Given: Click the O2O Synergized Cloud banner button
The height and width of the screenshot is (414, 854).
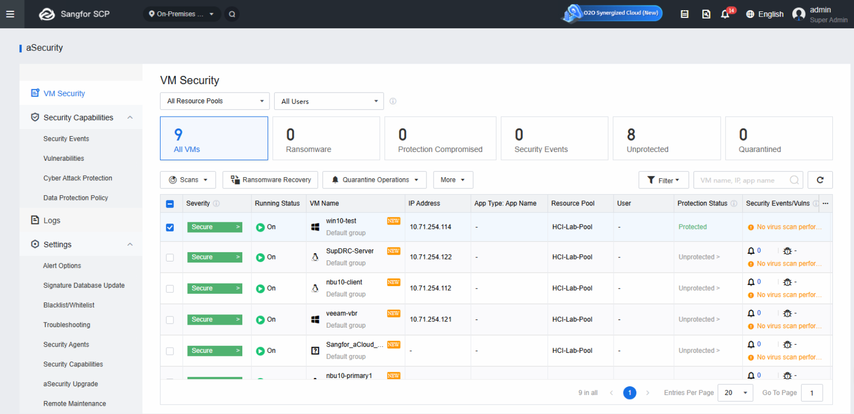Looking at the screenshot, I should tap(612, 13).
